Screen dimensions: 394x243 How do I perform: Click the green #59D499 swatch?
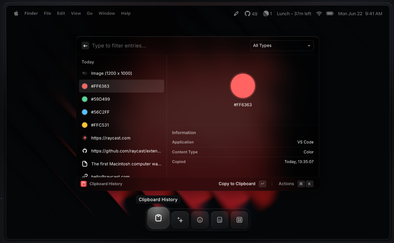click(85, 99)
